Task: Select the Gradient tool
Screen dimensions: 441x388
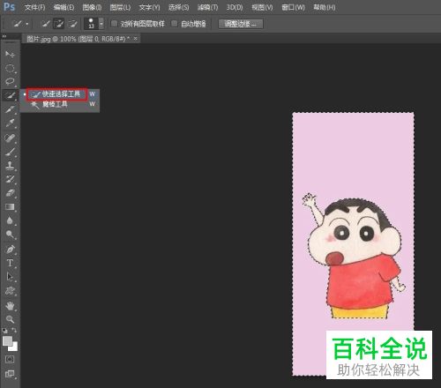Action: [10, 206]
